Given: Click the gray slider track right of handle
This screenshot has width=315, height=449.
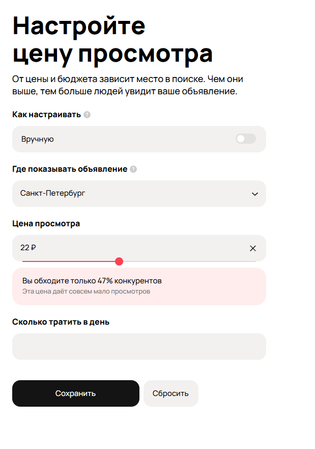Looking at the screenshot, I should (188, 261).
